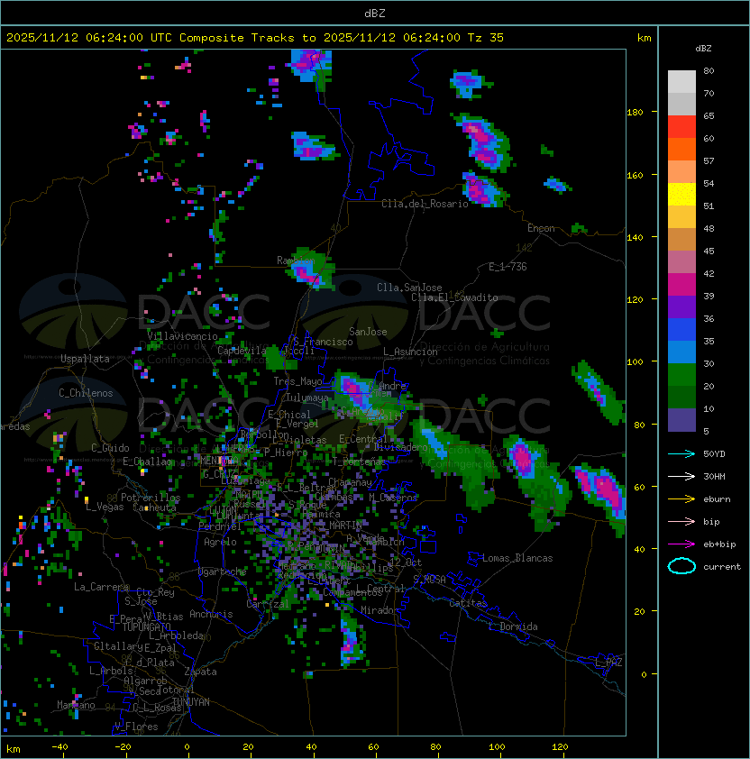Image resolution: width=750 pixels, height=759 pixels.
Task: Click the 'Ugarteche' place label
Action: [x=222, y=572]
